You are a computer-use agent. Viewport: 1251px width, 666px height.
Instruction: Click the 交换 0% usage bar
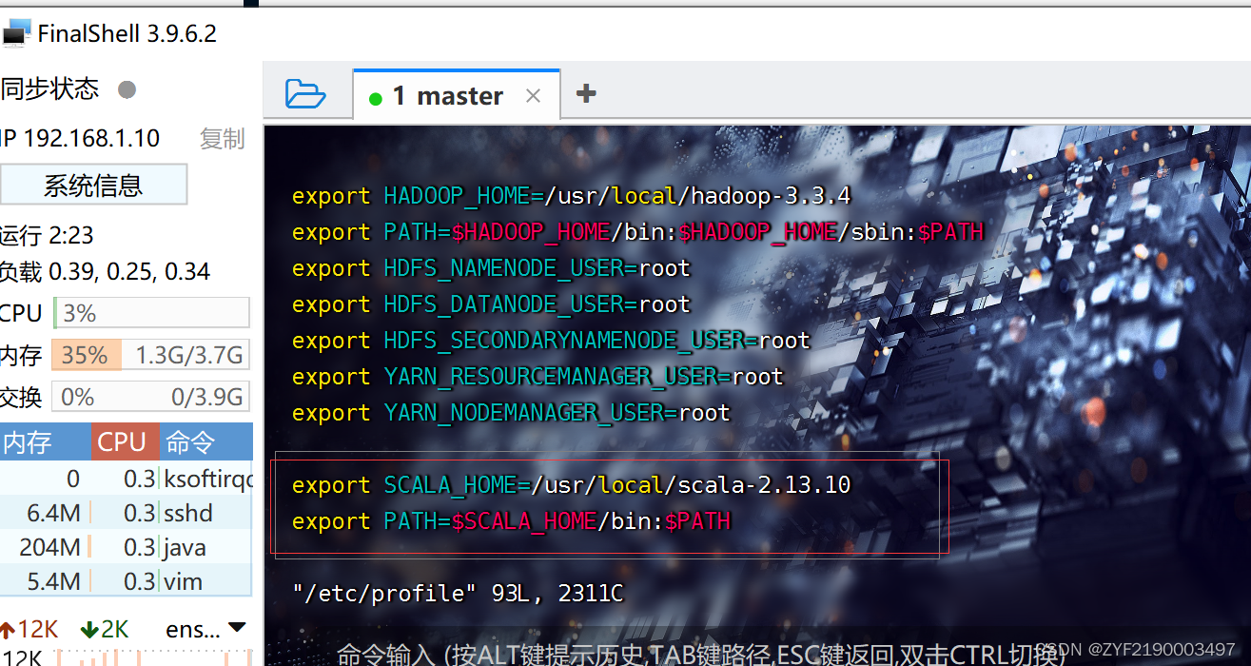pyautogui.click(x=151, y=396)
